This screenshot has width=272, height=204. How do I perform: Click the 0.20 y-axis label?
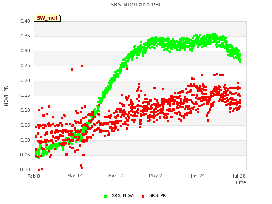pos(25,80)
